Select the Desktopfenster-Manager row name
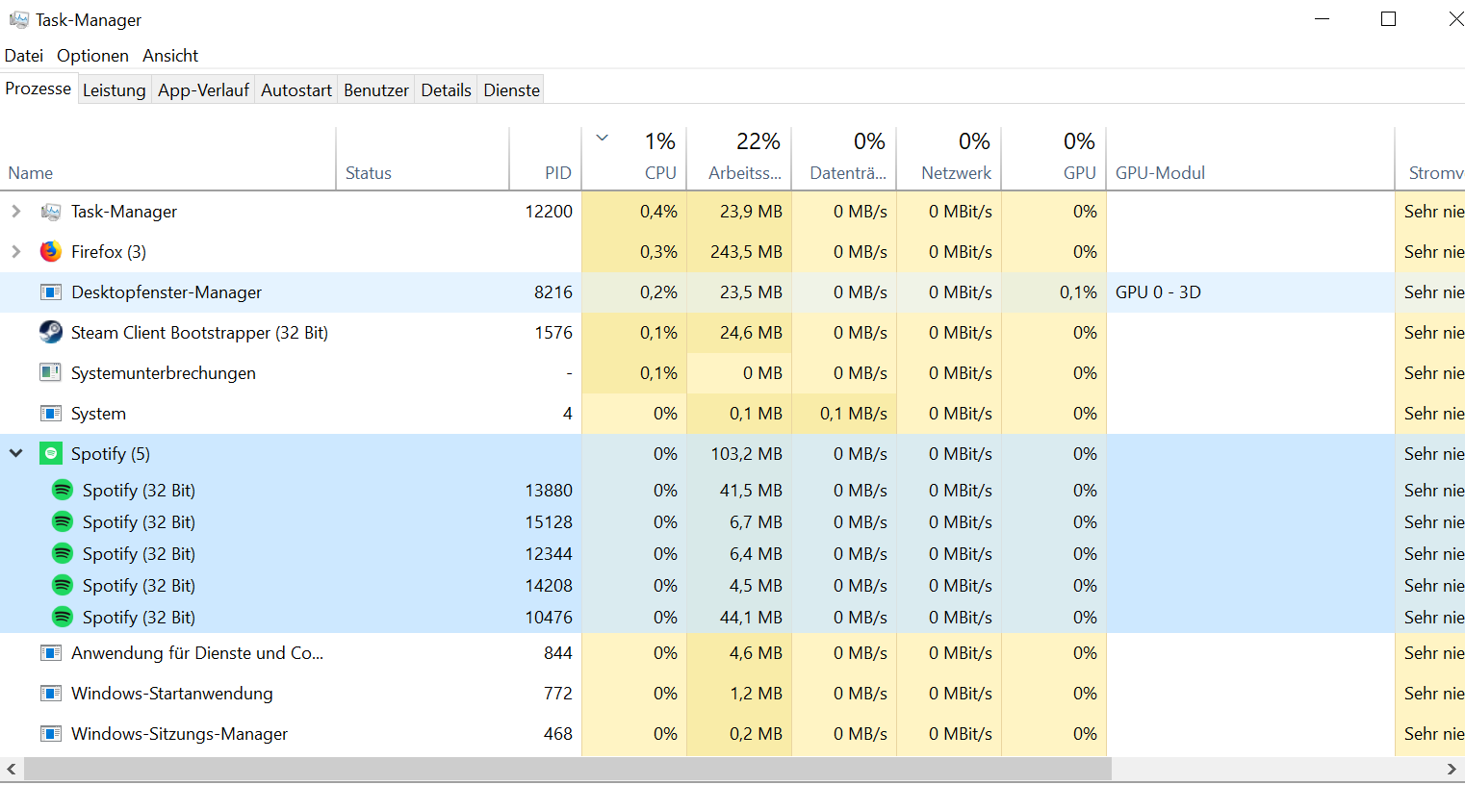 [167, 292]
